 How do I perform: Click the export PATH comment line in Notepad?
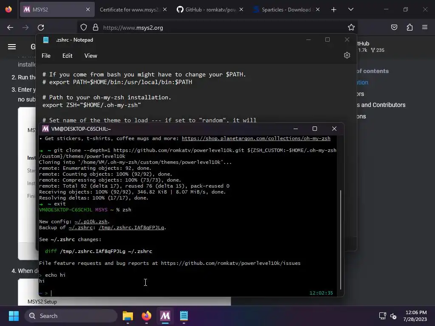point(117,82)
